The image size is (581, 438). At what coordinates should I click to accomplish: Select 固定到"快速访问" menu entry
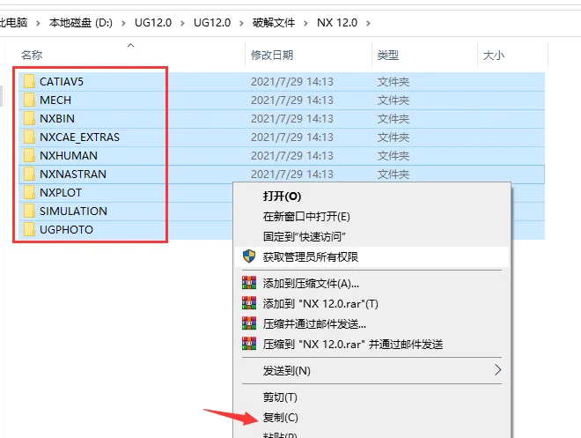point(372,236)
